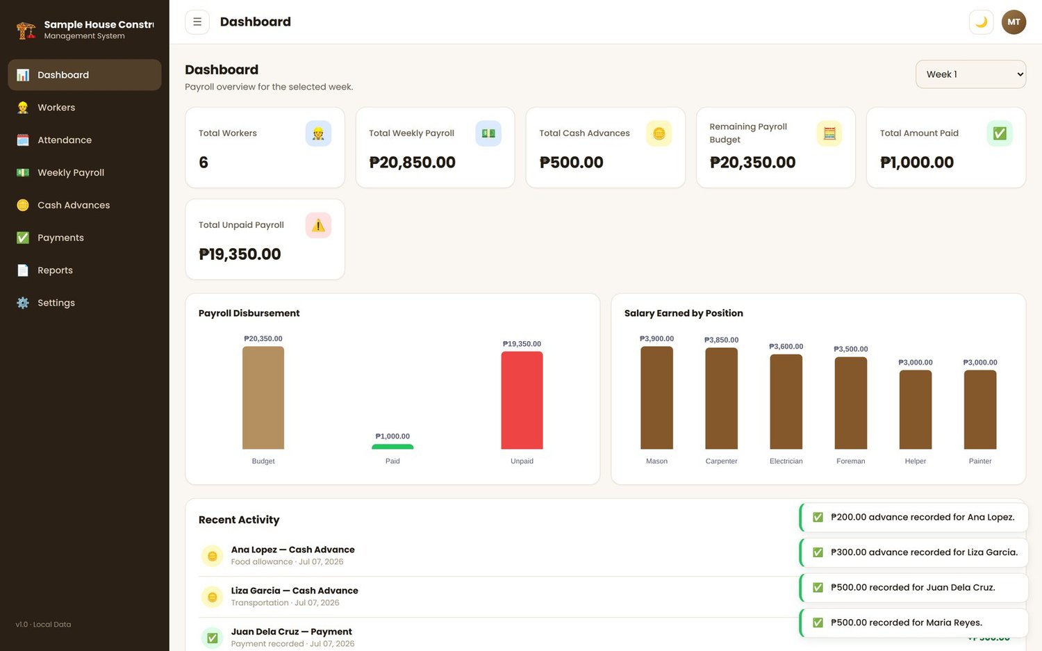Viewport: 1042px width, 651px height.
Task: Click the red Unpaid bar in chart
Action: [522, 400]
